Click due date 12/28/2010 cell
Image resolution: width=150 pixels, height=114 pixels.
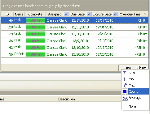coord(80,34)
